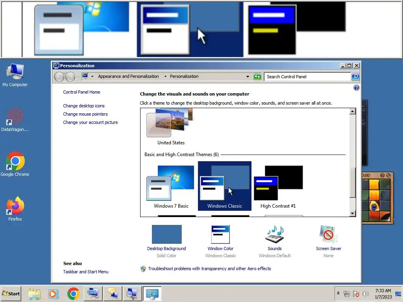Open Sounds settings
403x302 pixels.
coord(274,241)
